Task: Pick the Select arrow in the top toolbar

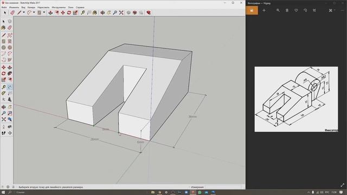Action: click(x=5, y=12)
